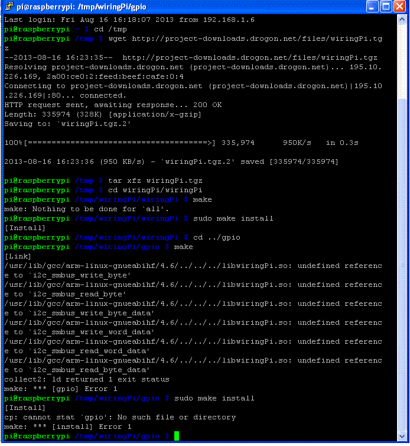Click the scrollbar down arrow
The width and height of the screenshot is (410, 446).
pyautogui.click(x=402, y=436)
